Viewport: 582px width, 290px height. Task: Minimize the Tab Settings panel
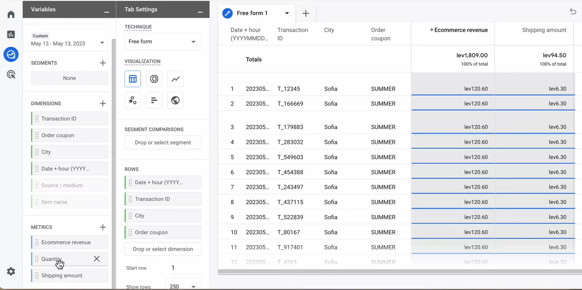tap(200, 12)
